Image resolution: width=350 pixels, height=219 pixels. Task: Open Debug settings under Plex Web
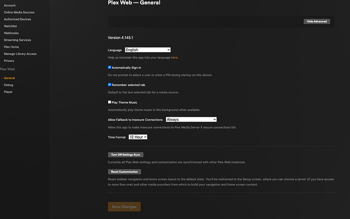pos(9,85)
